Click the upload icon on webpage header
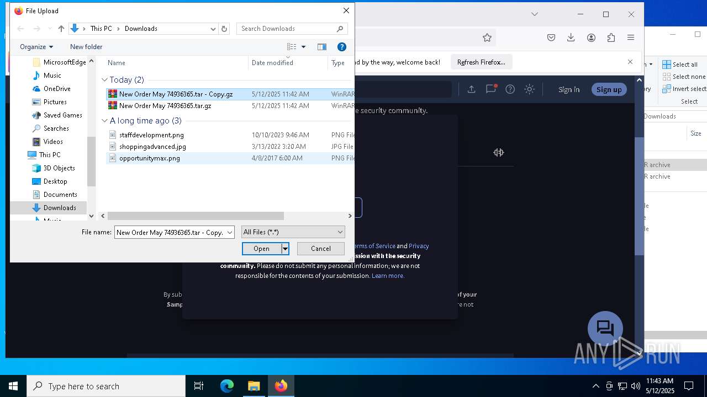Viewport: 707px width, 397px height. coord(471,89)
